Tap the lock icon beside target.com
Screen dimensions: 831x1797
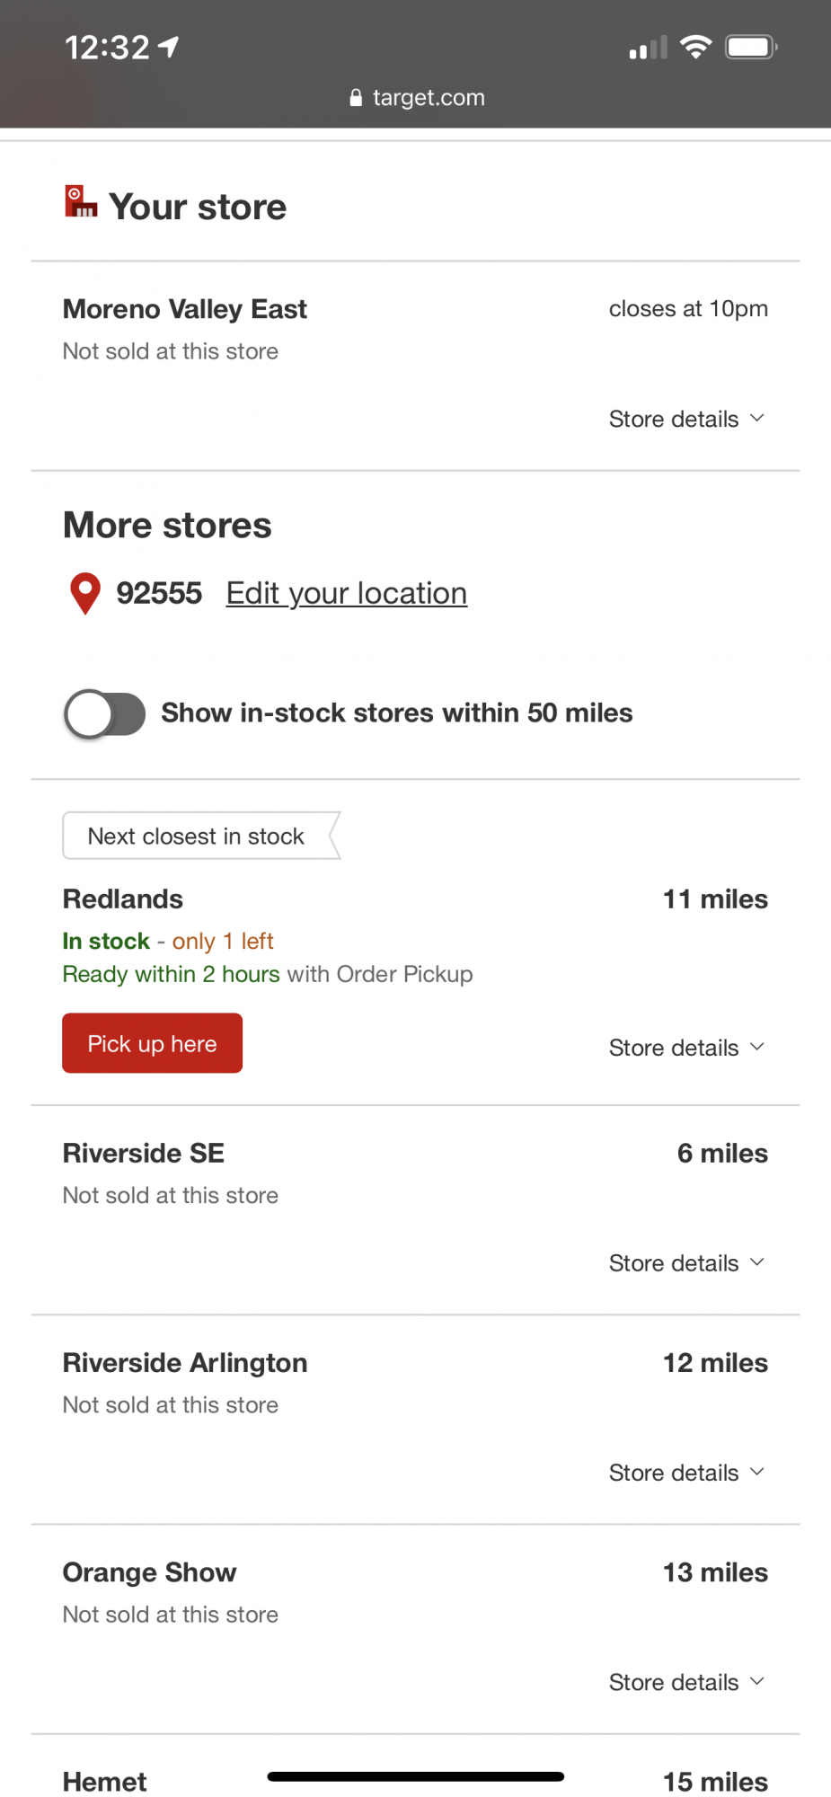(356, 97)
